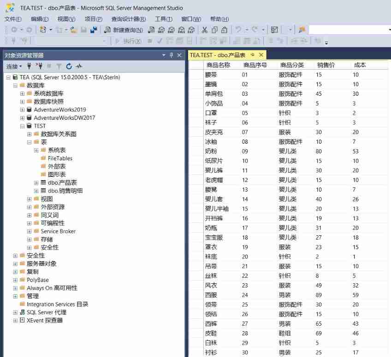This screenshot has width=391, height=357.
Task: Open the 连接 dropdown in Object Explorer
Action: pos(14,66)
